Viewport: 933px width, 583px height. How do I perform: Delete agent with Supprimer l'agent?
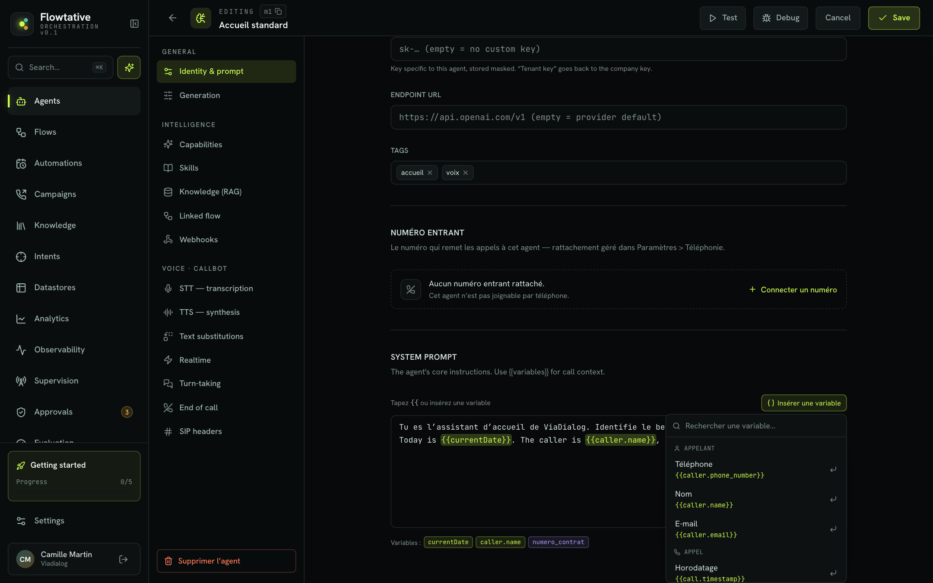[226, 561]
